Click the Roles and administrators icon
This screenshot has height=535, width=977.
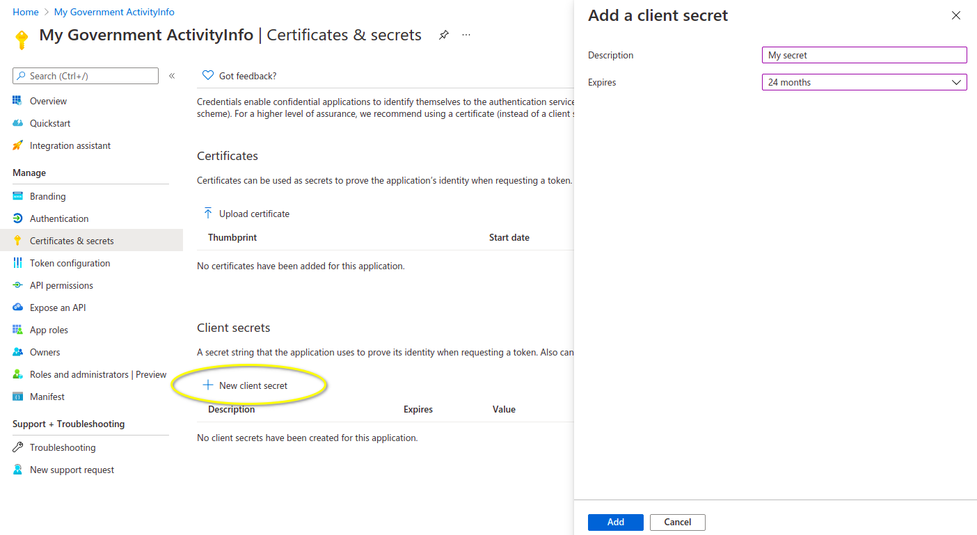(x=17, y=374)
